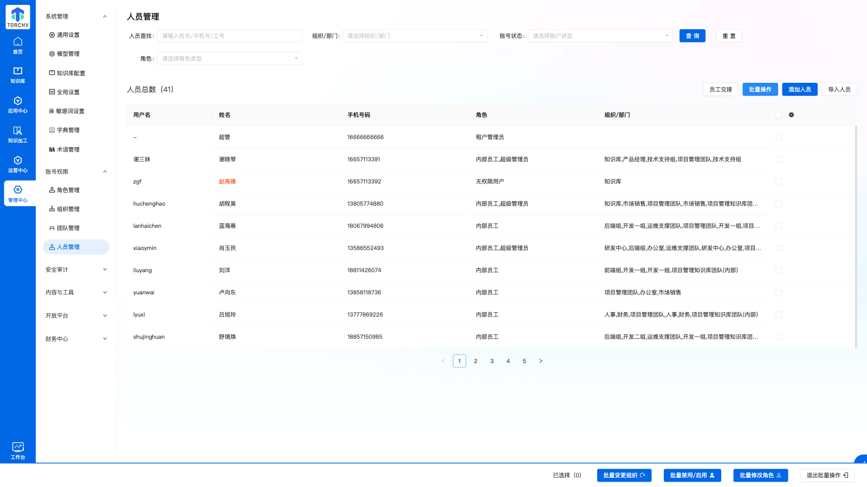The image size is (867, 487).
Task: Click the 查询 search button
Action: click(x=692, y=36)
